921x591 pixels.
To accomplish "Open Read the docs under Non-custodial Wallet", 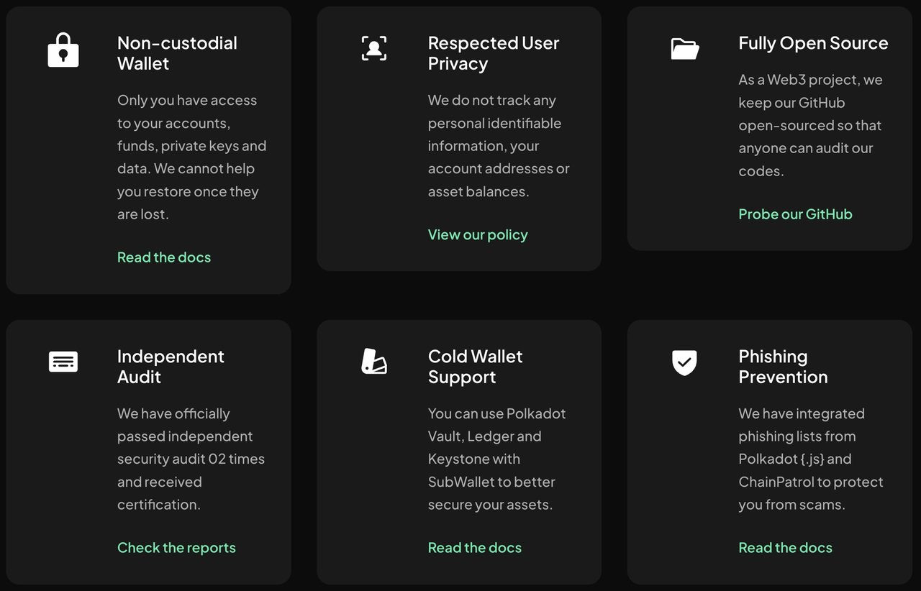I will (x=164, y=257).
